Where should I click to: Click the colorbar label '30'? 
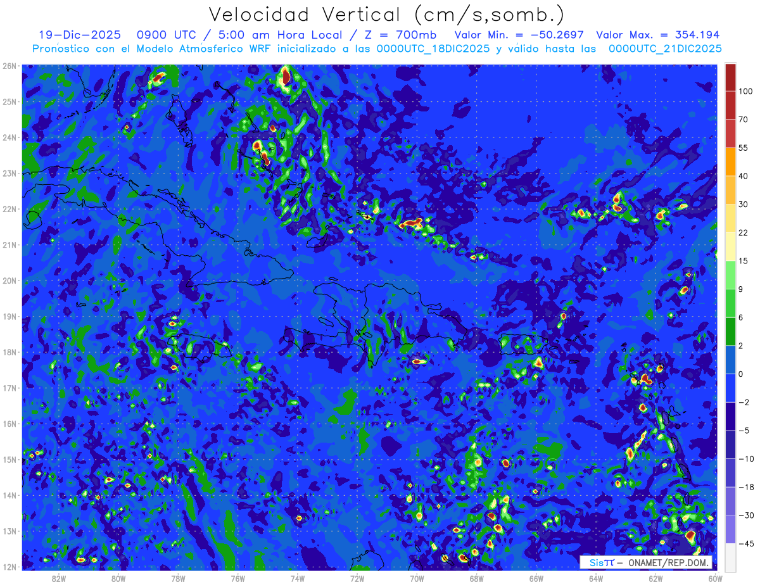(x=744, y=204)
